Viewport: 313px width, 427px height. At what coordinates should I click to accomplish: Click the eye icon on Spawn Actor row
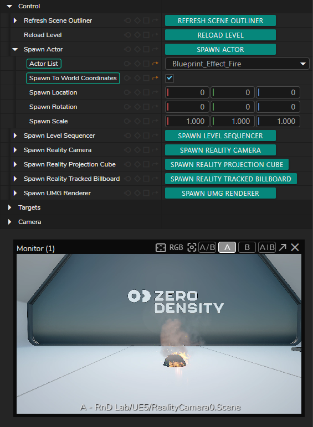(x=127, y=49)
